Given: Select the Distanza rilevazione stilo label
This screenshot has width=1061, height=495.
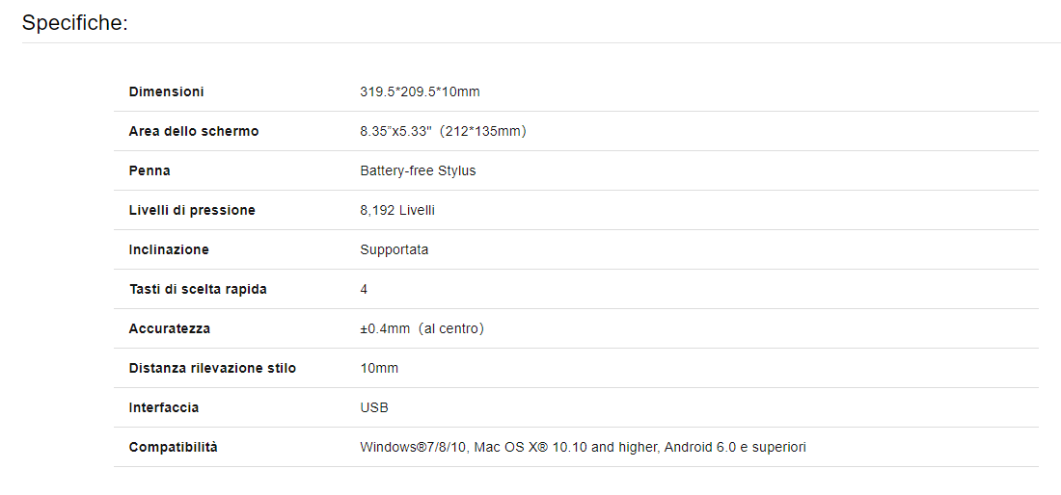Looking at the screenshot, I should (212, 368).
